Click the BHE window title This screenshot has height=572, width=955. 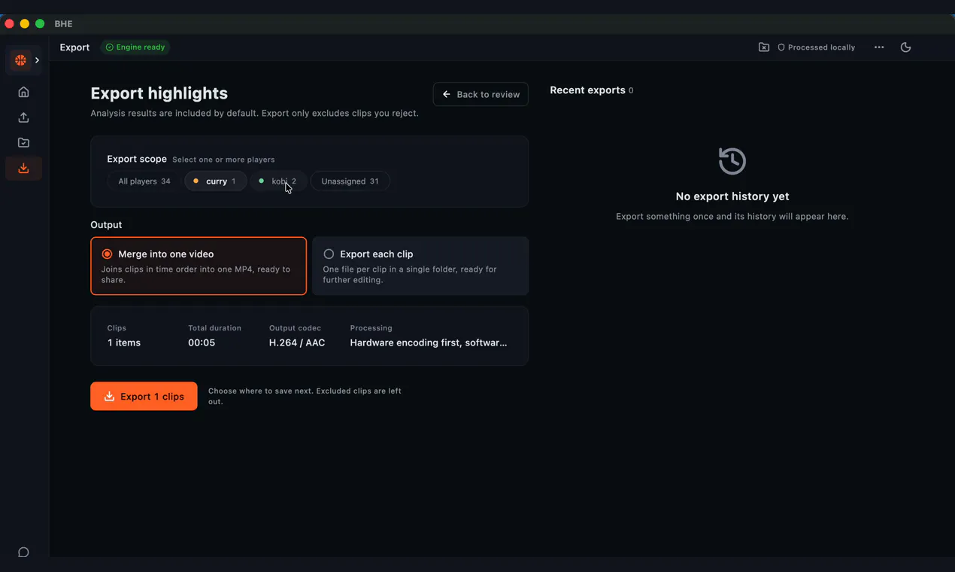pos(63,24)
